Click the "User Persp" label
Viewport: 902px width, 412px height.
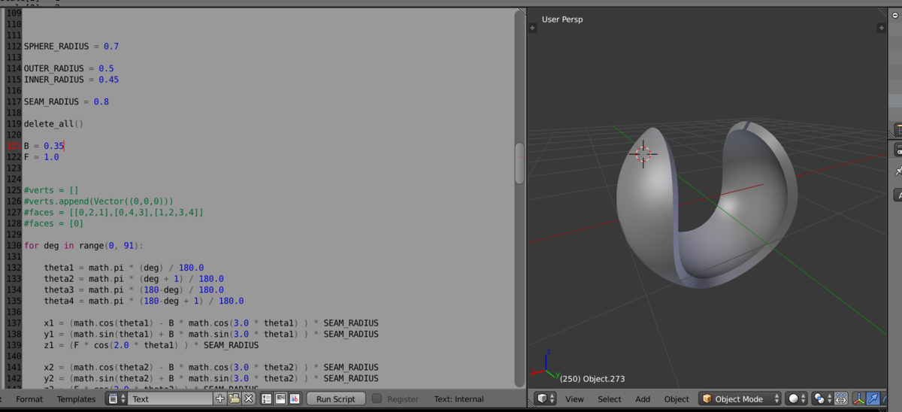pyautogui.click(x=562, y=20)
